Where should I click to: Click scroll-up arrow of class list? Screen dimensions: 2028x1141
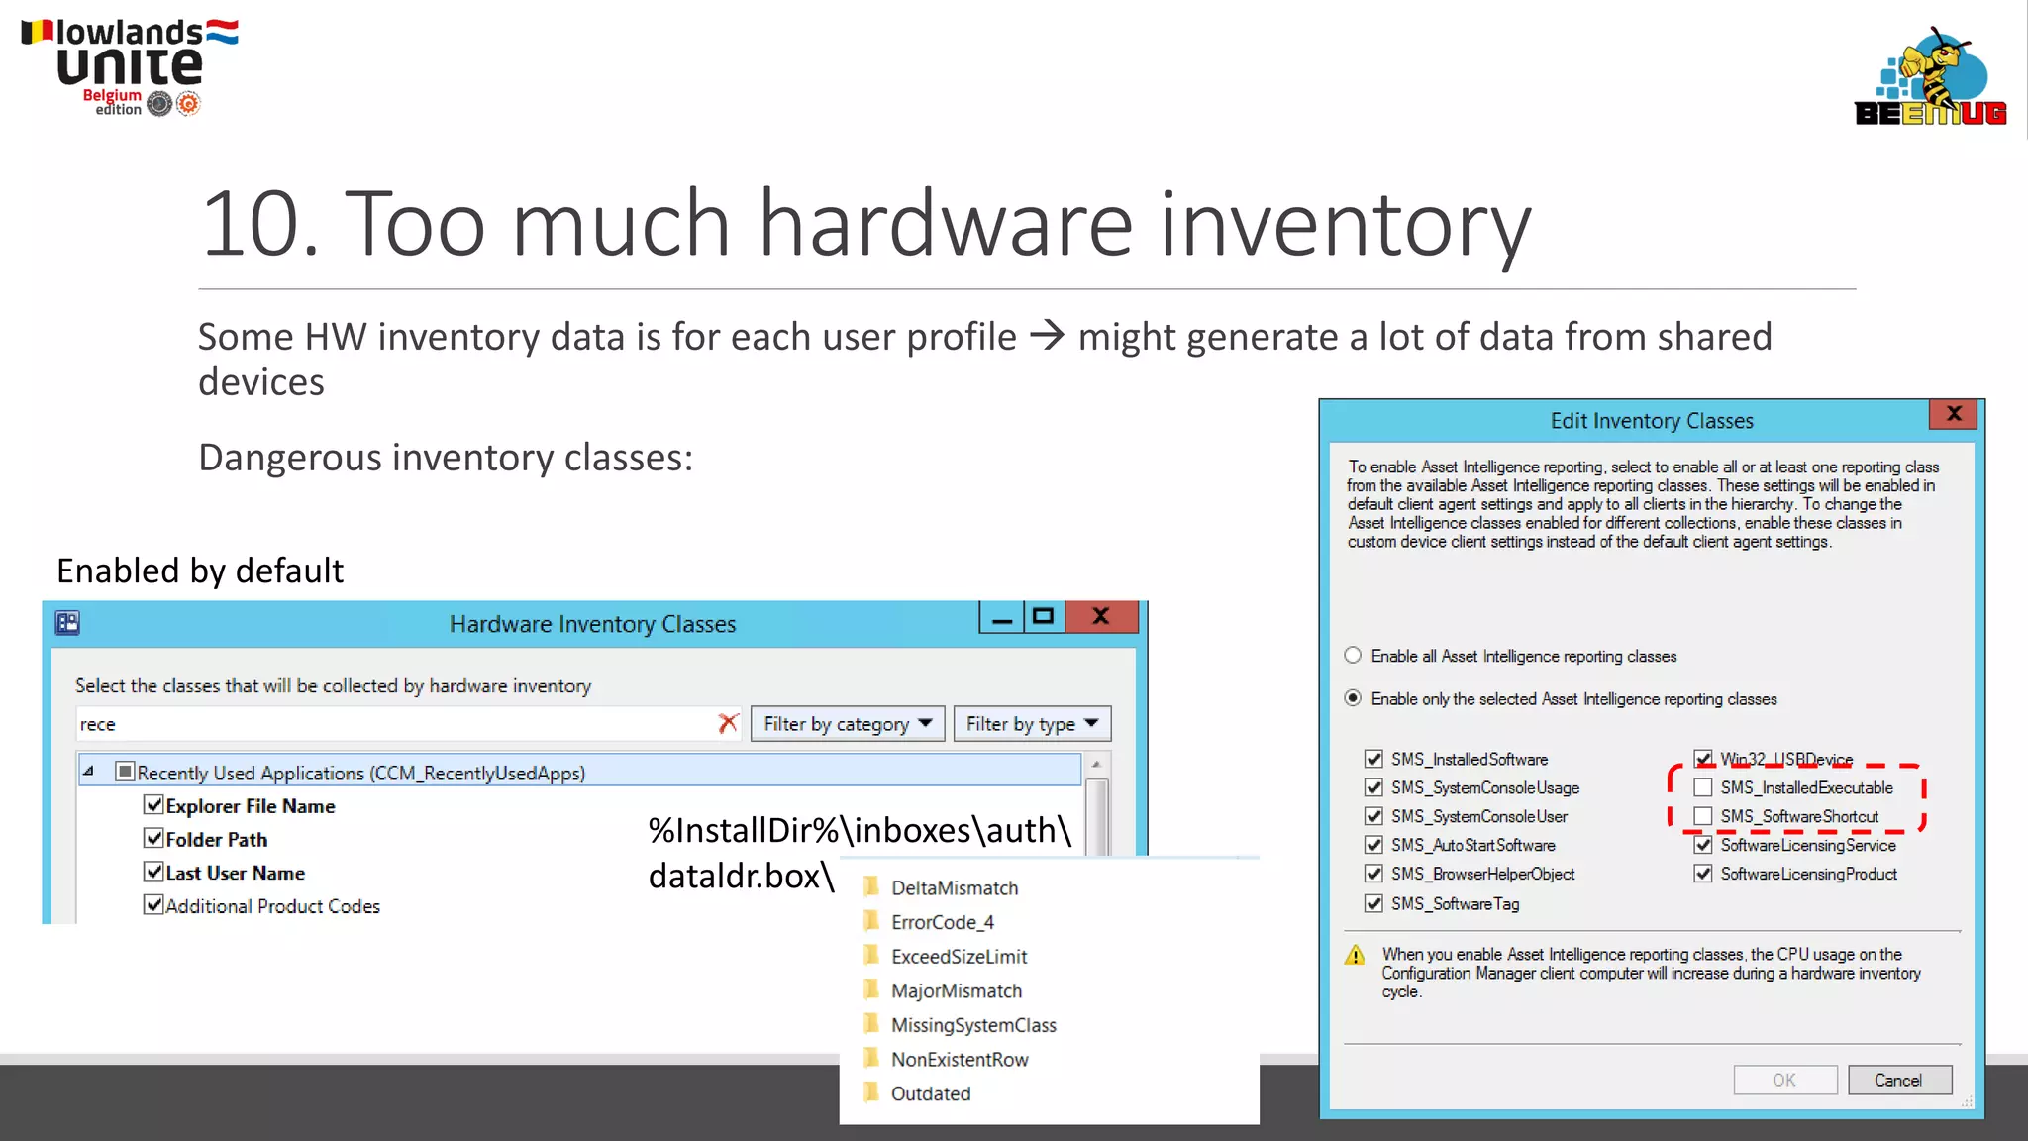tap(1096, 765)
